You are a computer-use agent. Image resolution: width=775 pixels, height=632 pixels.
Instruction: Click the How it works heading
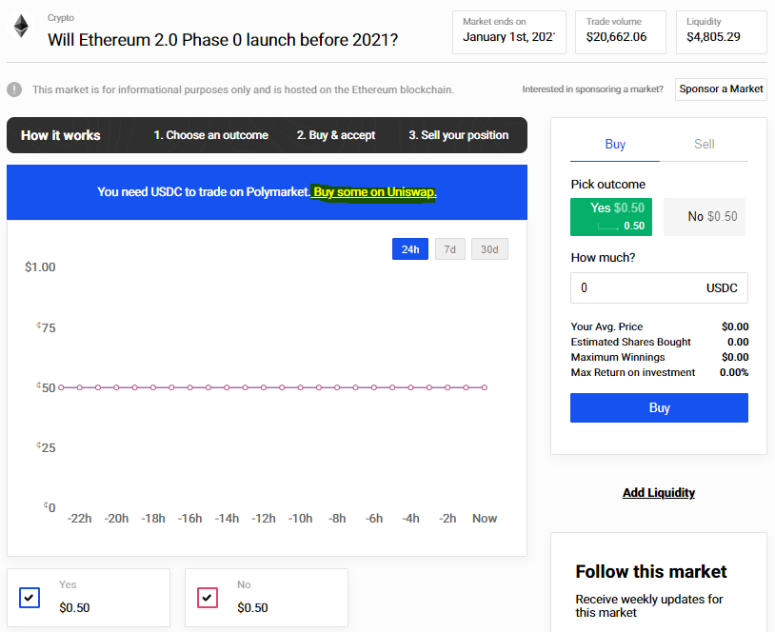61,135
